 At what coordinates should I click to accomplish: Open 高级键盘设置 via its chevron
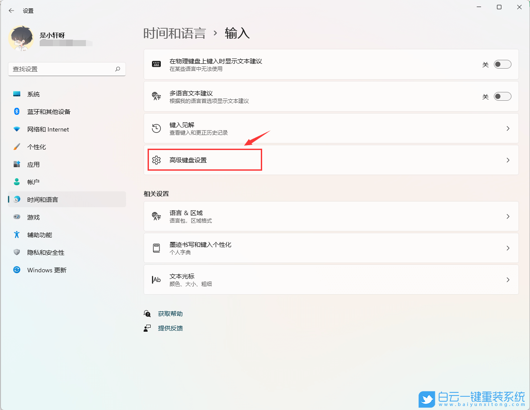[508, 160]
